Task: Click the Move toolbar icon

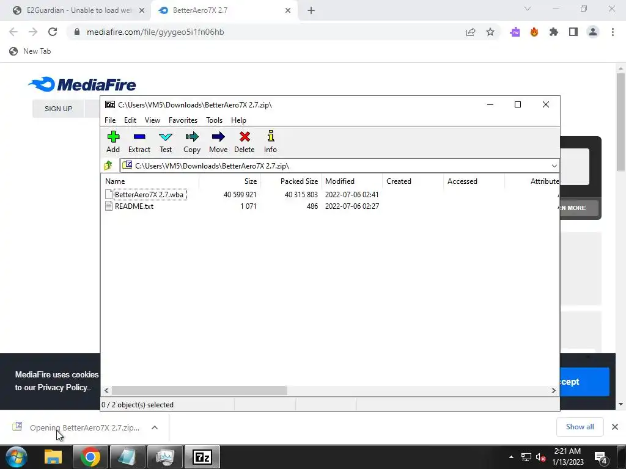Action: click(x=218, y=142)
